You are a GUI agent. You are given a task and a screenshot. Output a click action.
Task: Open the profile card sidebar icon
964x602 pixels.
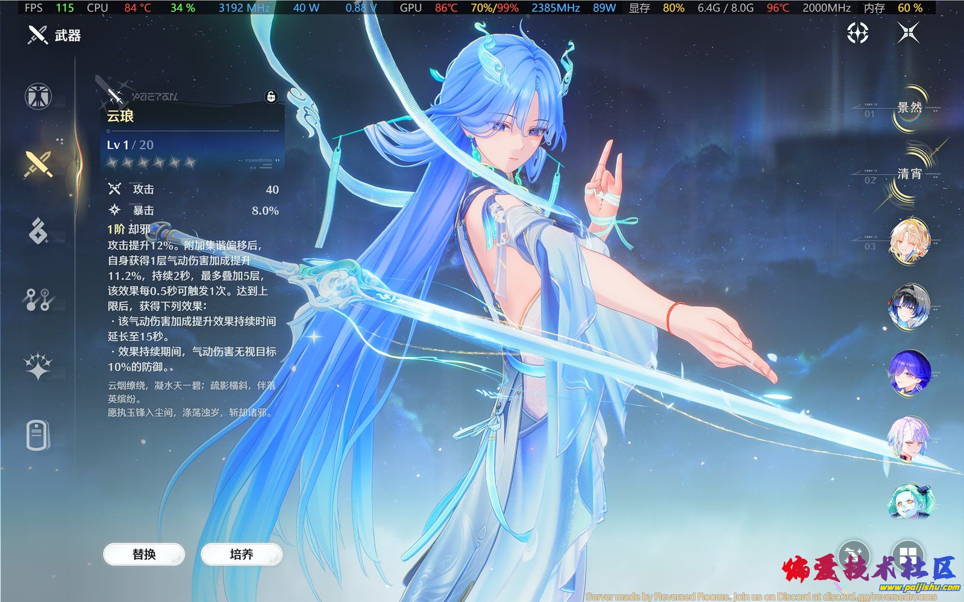38,435
